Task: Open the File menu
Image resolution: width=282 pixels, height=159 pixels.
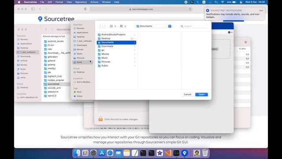Action: point(42,2)
